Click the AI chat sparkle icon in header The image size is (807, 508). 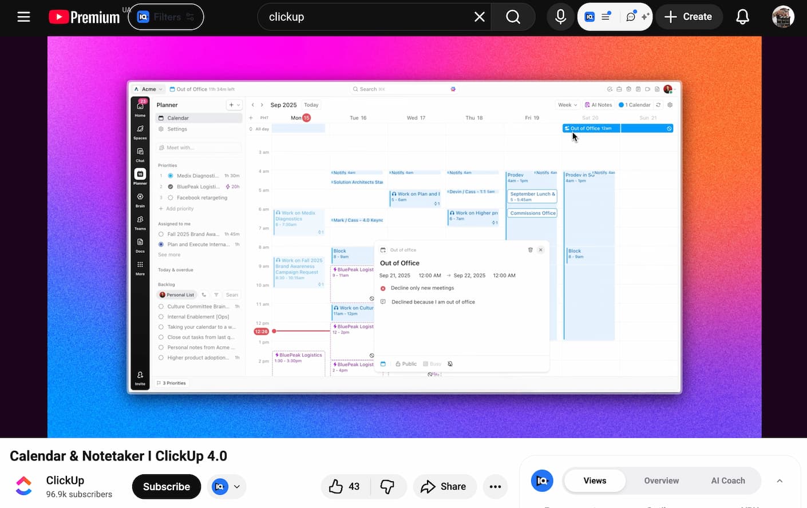(x=638, y=17)
